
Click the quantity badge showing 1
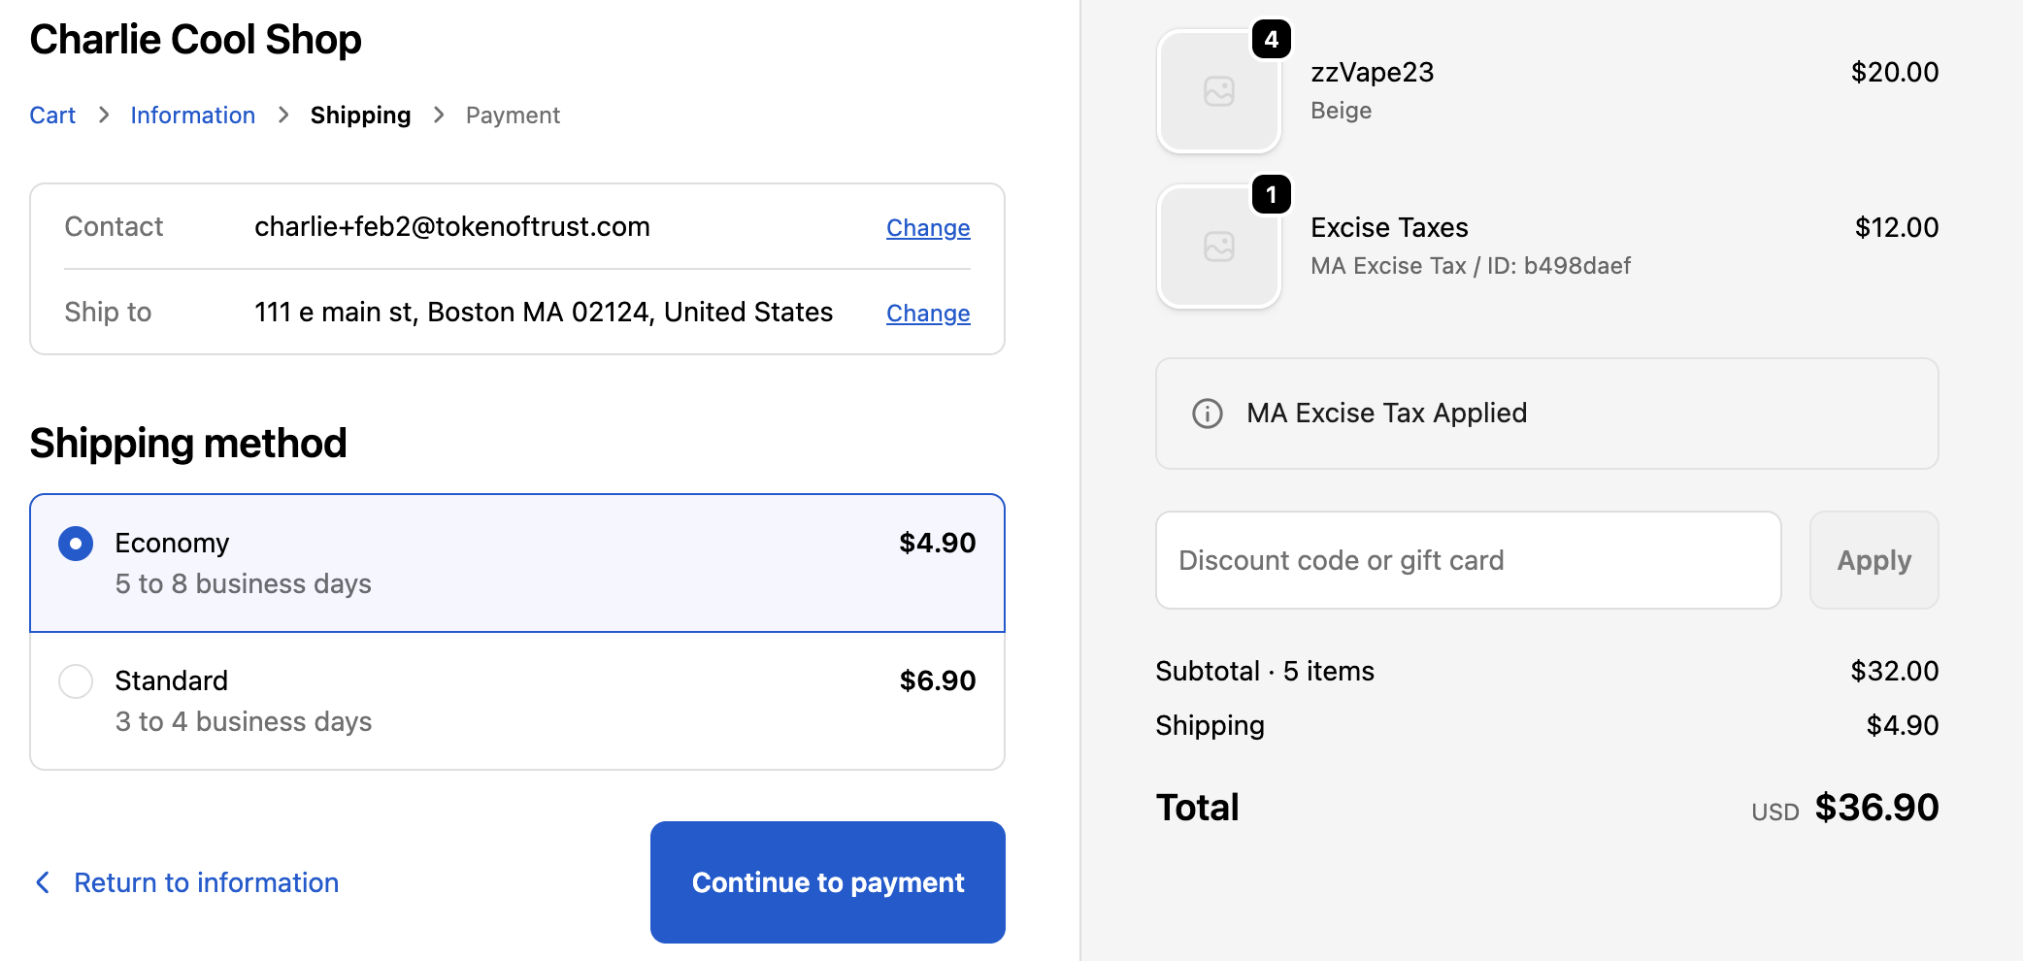[1271, 195]
